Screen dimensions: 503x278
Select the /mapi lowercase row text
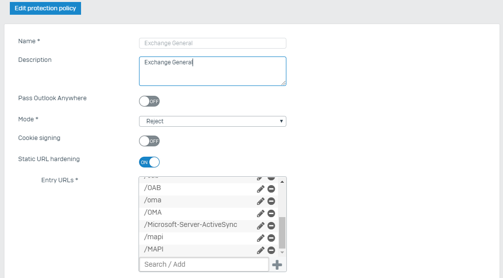[x=153, y=237]
